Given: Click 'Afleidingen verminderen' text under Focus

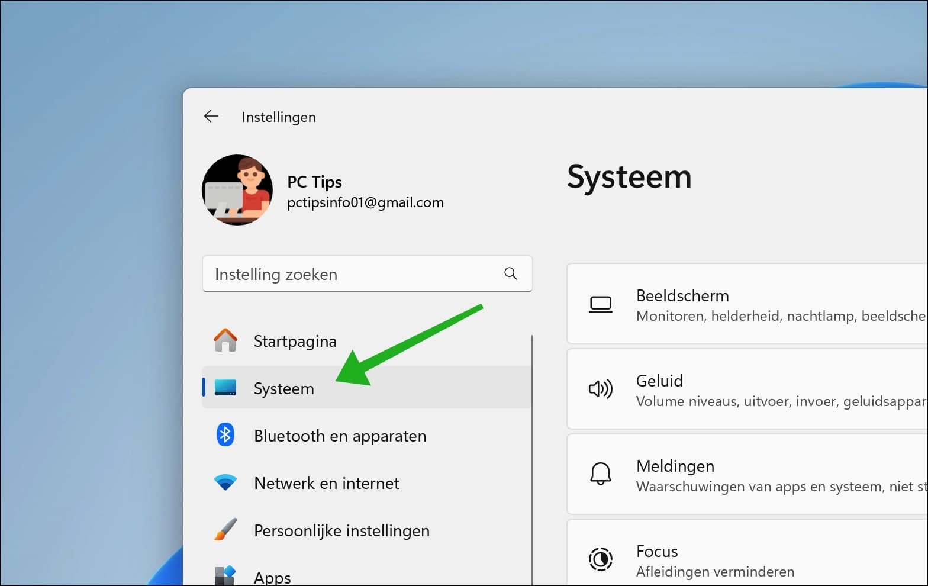Looking at the screenshot, I should pos(715,572).
